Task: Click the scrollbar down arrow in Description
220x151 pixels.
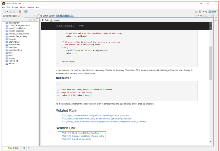Action: (210, 141)
